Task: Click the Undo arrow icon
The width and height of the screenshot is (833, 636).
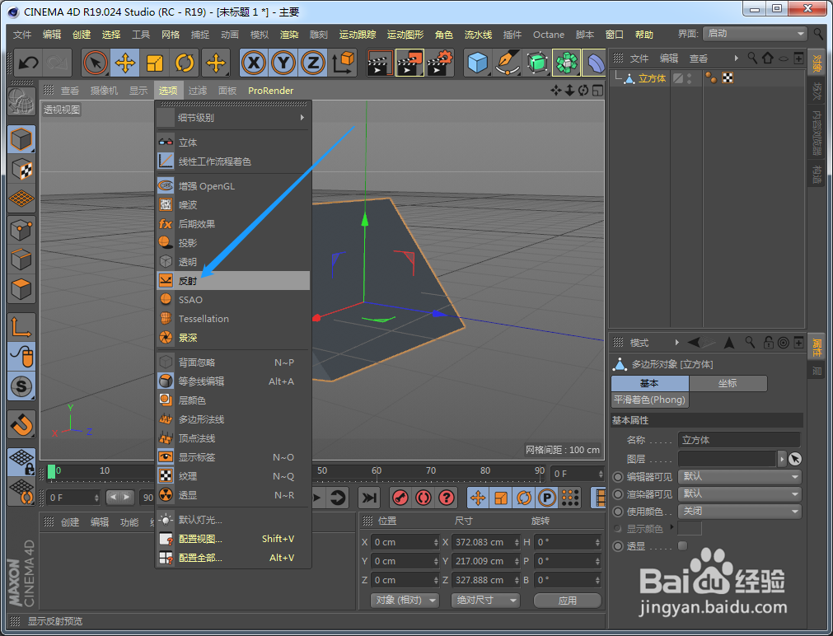Action: (x=28, y=63)
